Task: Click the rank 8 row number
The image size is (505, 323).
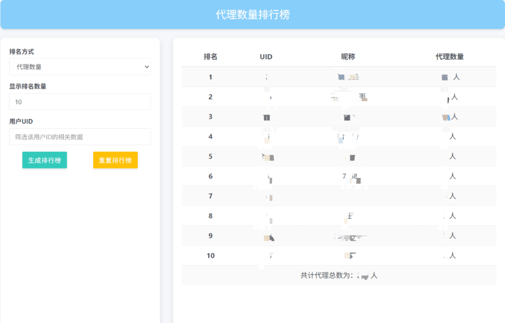Action: pos(210,216)
